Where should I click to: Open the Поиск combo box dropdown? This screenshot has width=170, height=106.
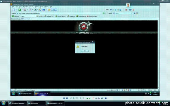(35, 16)
